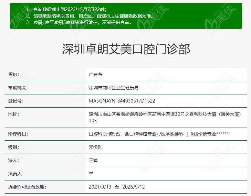The width and height of the screenshot is (251, 196).
Task: Select the 登记号 row label
Action: point(16,101)
